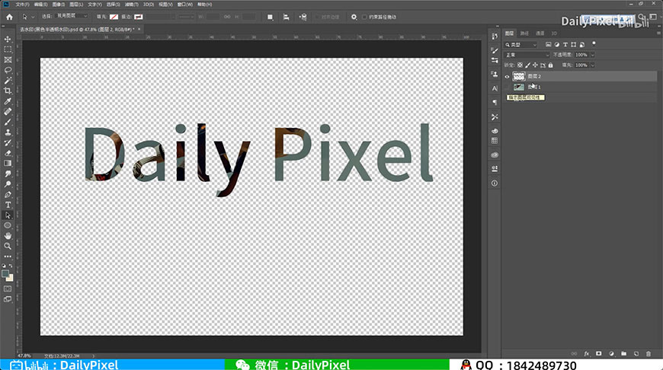Open path alignment icon in options bar
This screenshot has height=370, width=663.
click(x=287, y=17)
